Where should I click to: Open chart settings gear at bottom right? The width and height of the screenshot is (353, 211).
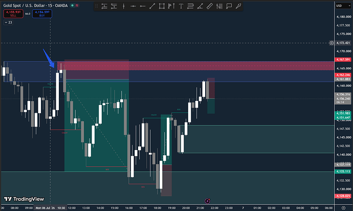(x=343, y=208)
